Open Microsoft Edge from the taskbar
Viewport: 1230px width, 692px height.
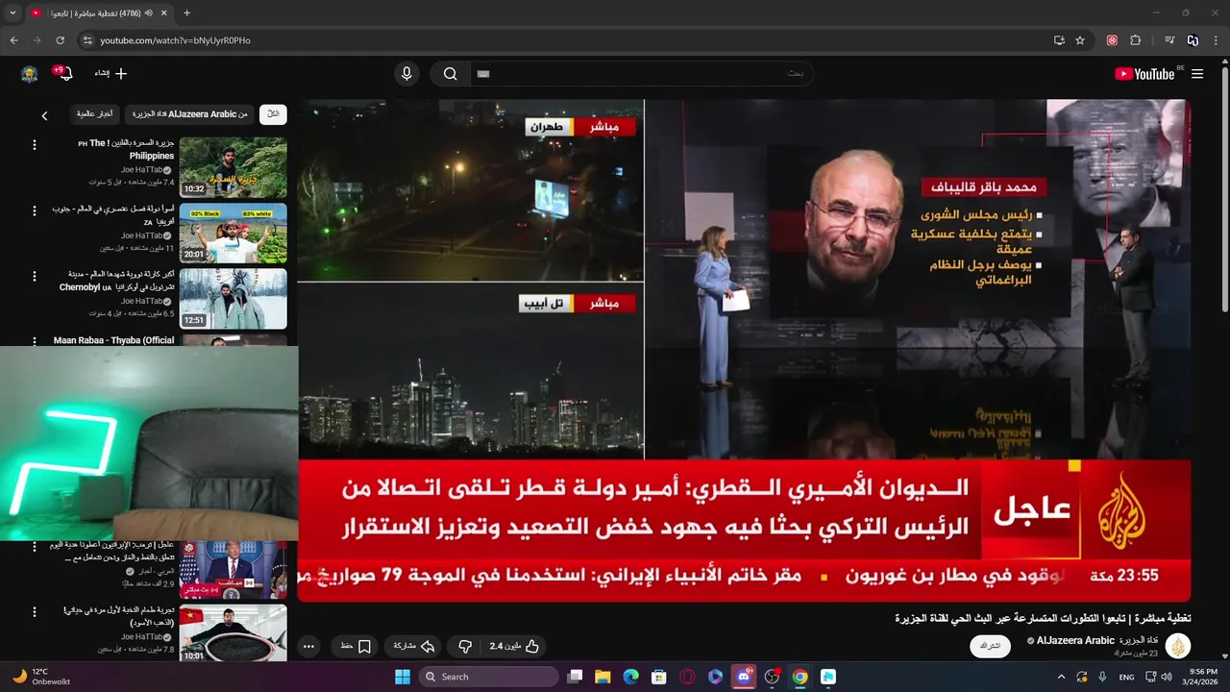(630, 677)
